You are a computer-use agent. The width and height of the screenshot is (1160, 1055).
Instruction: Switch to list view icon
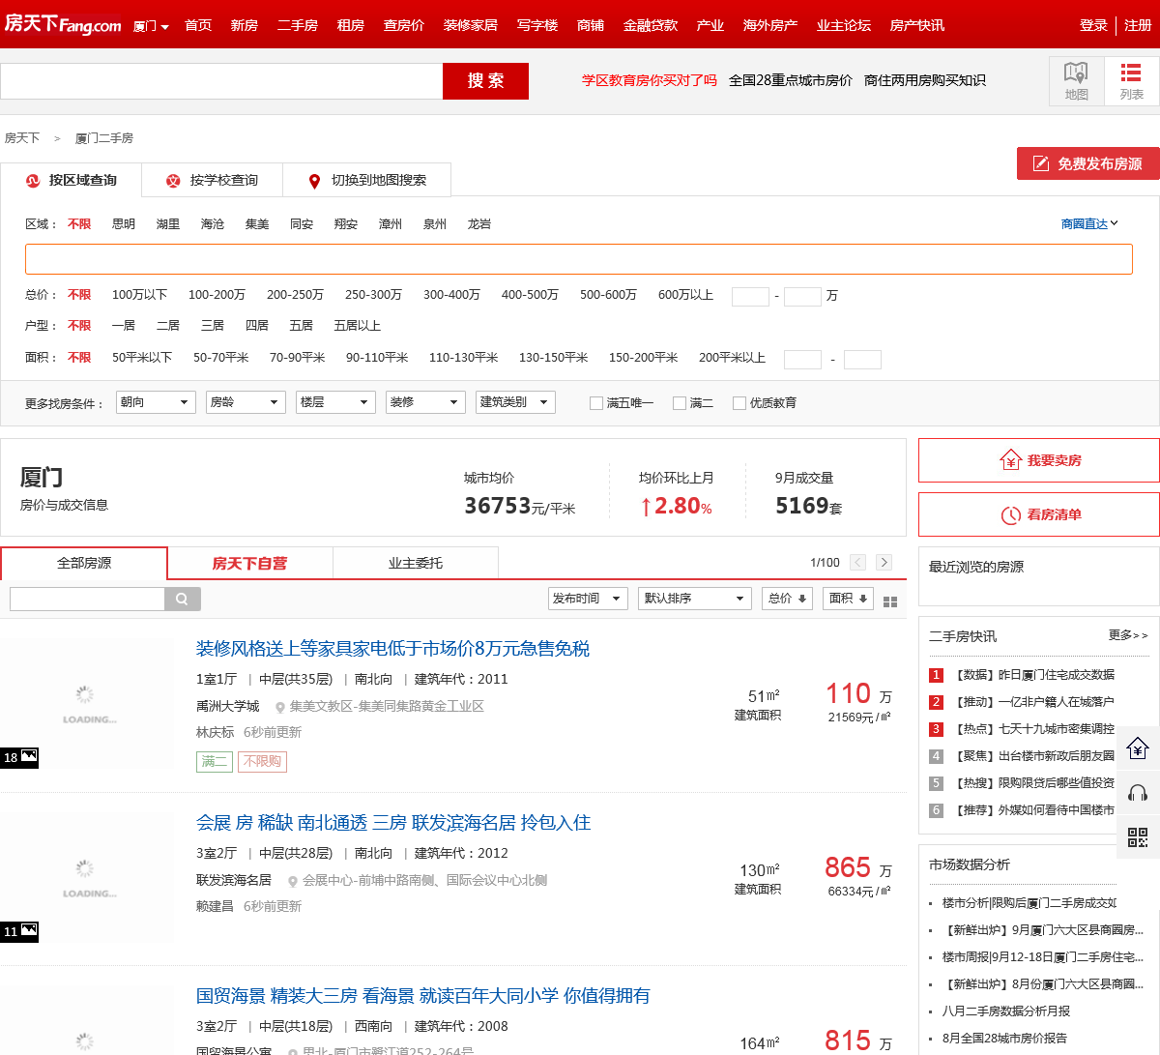pyautogui.click(x=1131, y=80)
